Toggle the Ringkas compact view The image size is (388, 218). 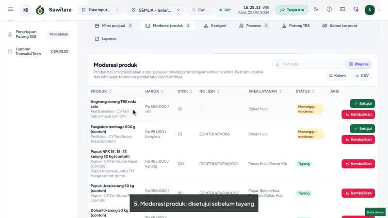[359, 64]
